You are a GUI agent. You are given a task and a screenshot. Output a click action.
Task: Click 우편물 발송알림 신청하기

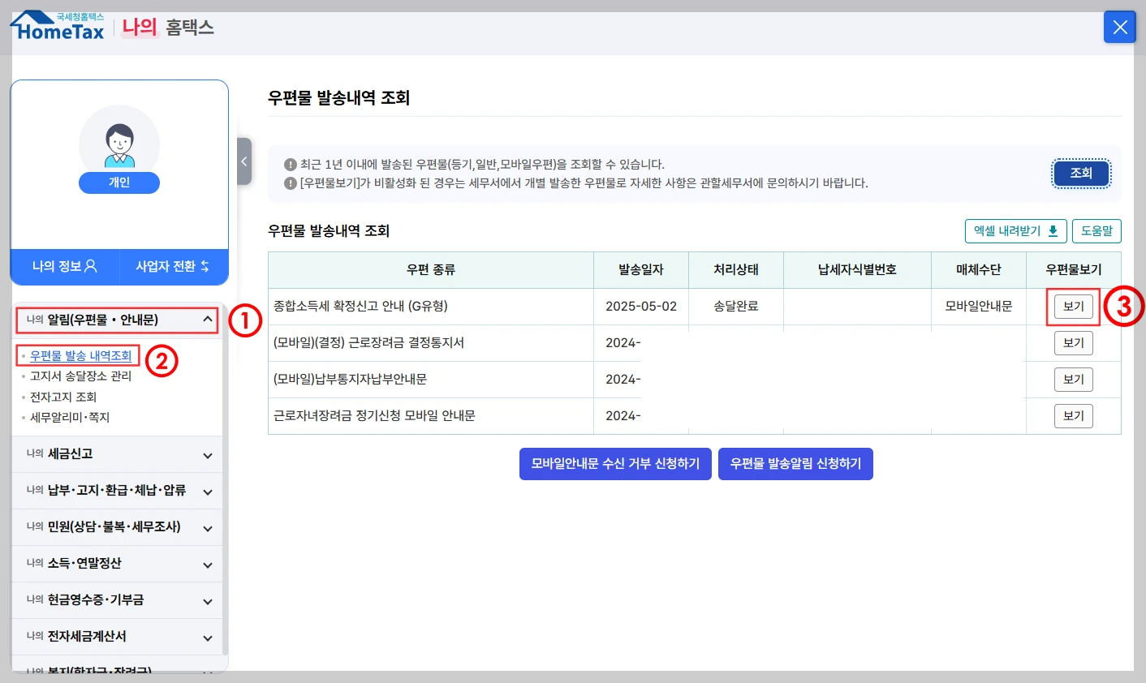(795, 463)
